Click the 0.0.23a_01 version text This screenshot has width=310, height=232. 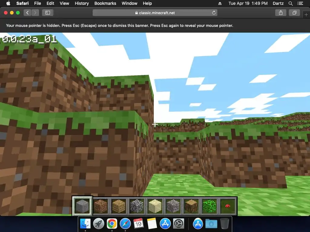(29, 39)
